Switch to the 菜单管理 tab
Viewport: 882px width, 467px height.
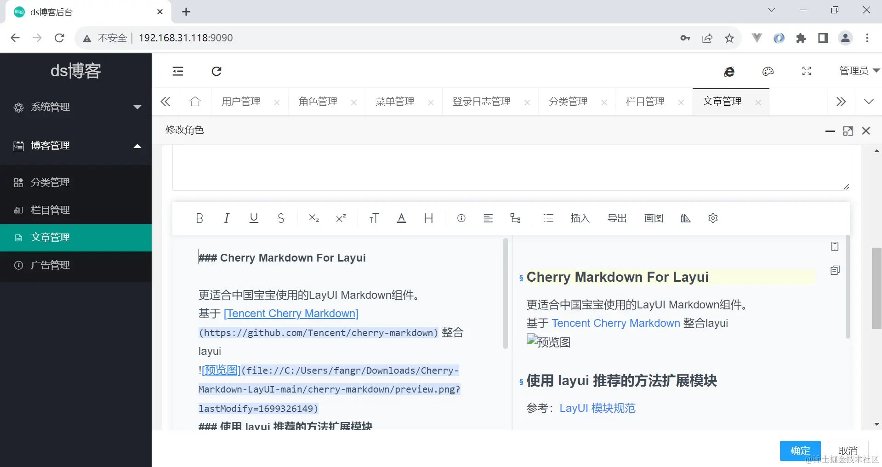(x=395, y=102)
